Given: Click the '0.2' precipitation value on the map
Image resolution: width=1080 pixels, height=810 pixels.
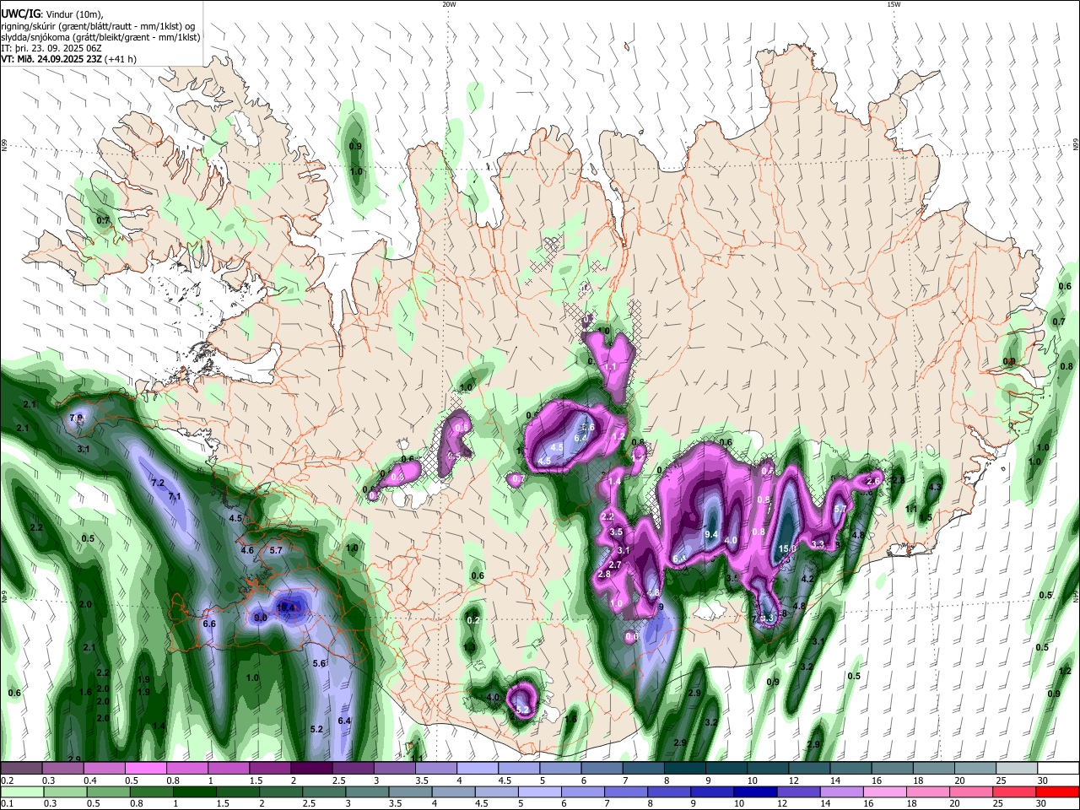Looking at the screenshot, I should (472, 620).
